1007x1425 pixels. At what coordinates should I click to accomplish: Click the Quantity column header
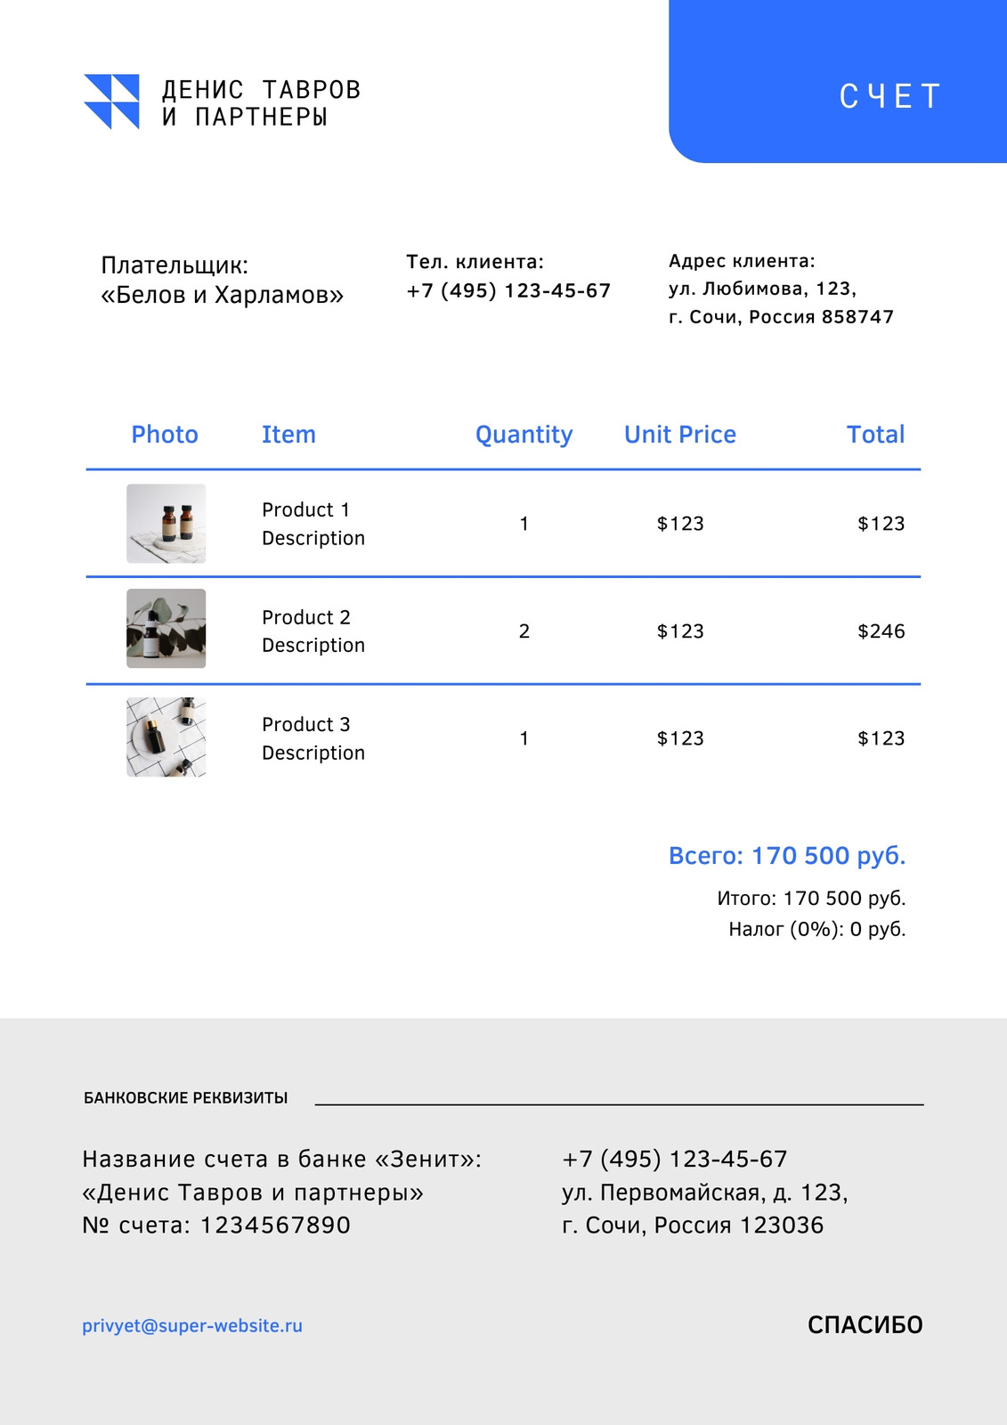[x=524, y=436]
